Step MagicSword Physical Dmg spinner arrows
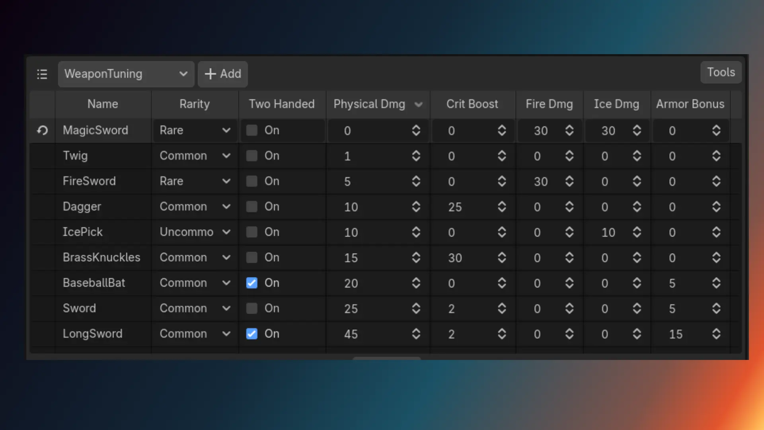764x430 pixels. [416, 131]
